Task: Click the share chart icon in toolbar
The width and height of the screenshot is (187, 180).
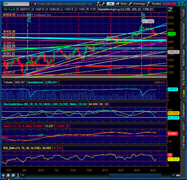Action: (98, 4)
